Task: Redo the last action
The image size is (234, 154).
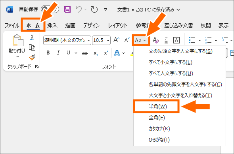Action: (94, 9)
